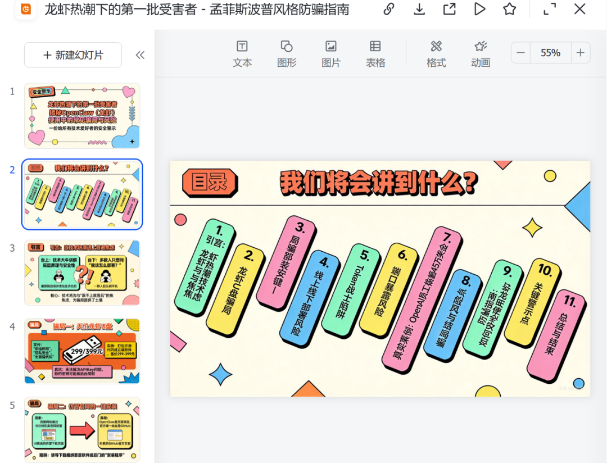
Task: Start the slideshow with the play icon
Action: click(x=479, y=9)
